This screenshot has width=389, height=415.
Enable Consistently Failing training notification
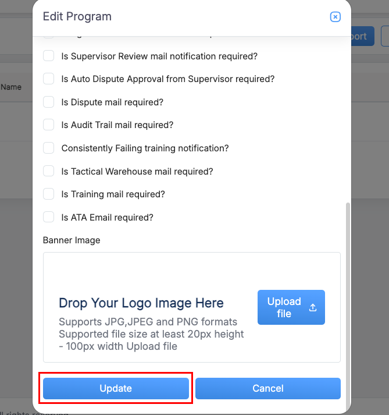point(49,148)
